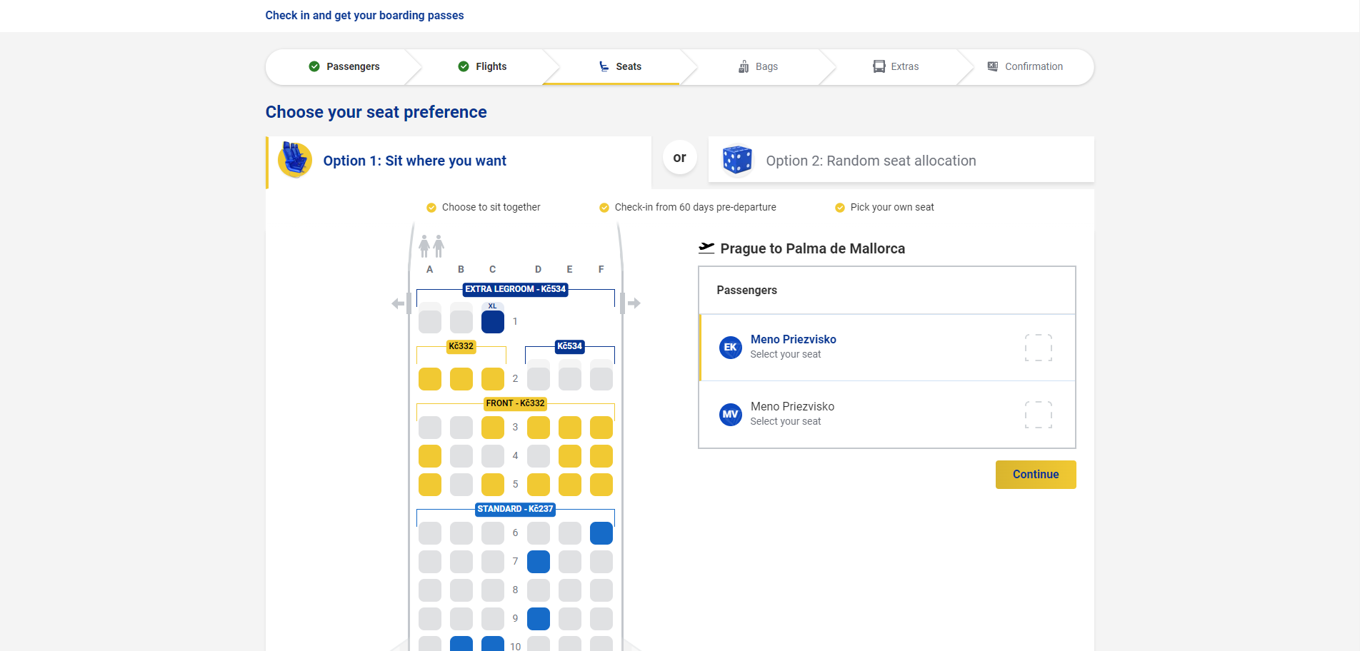
Task: Select yellow front seat 5F
Action: (601, 485)
